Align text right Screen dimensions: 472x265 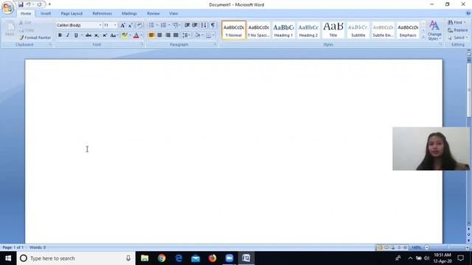167,35
